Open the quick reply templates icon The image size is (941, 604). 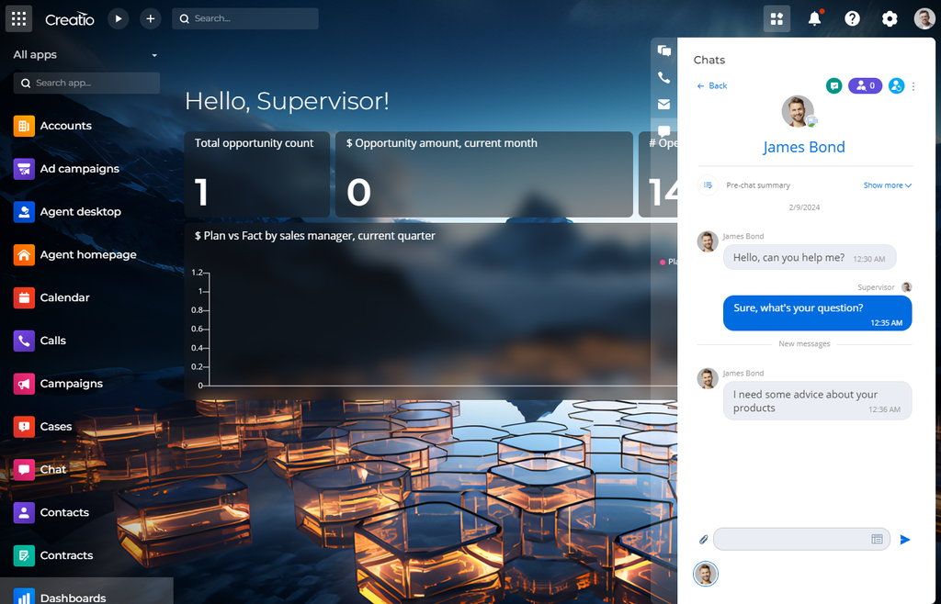click(x=877, y=540)
